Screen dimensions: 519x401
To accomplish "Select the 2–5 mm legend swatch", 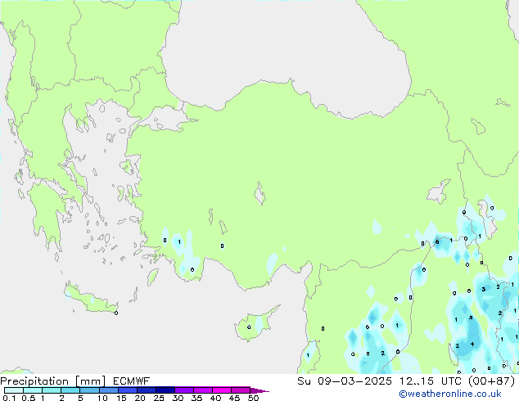I will click(70, 390).
